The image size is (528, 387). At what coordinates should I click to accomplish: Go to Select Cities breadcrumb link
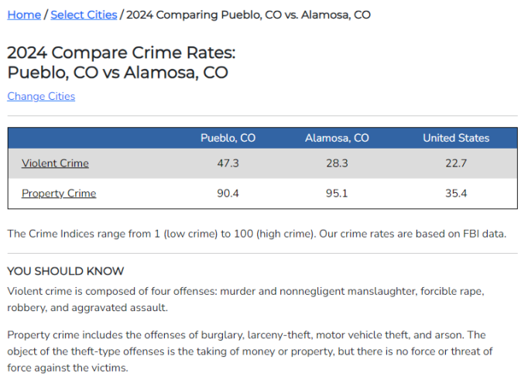[84, 15]
